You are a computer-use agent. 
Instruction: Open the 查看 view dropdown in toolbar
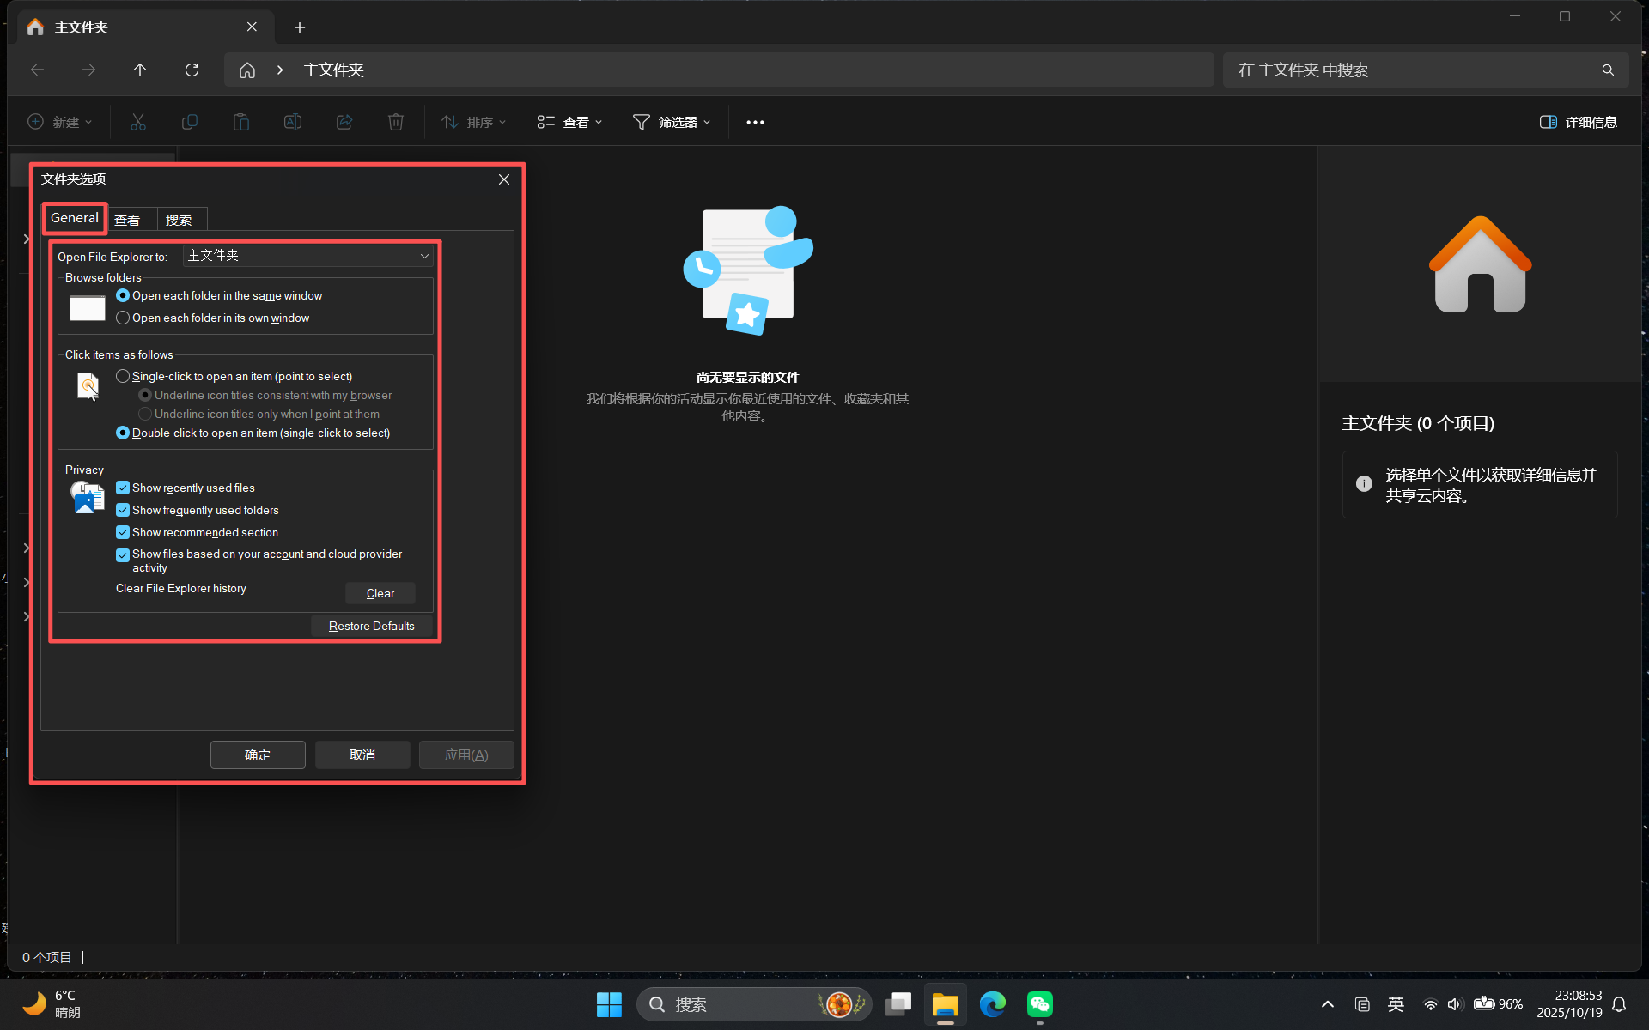click(x=569, y=122)
